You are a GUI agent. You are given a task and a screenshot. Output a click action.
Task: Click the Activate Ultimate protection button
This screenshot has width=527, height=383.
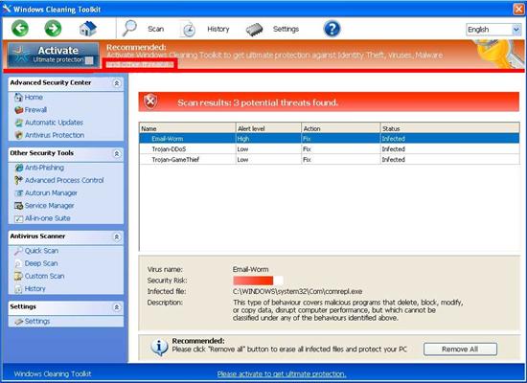click(53, 55)
